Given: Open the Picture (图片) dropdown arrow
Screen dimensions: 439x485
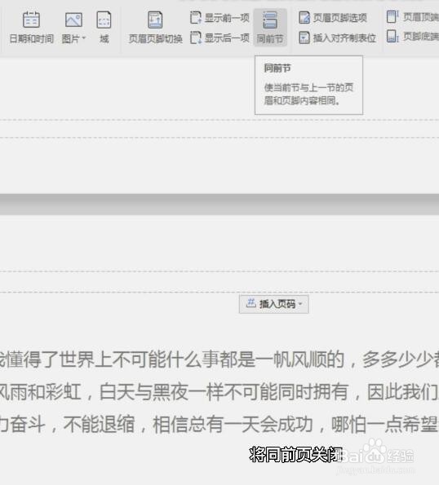Looking at the screenshot, I should coord(83,38).
